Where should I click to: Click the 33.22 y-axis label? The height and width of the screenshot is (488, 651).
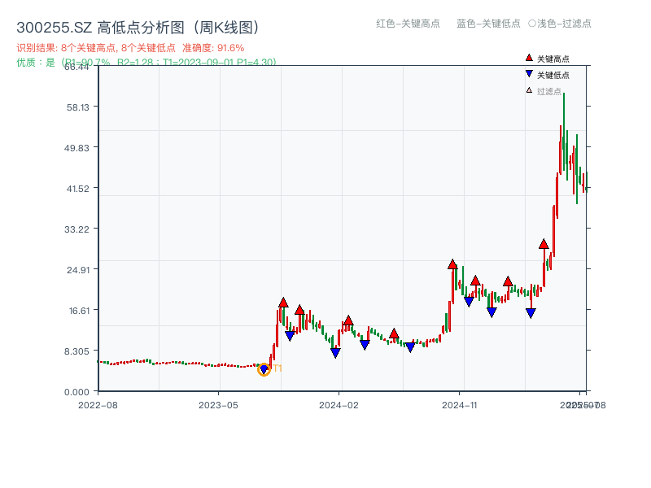click(76, 229)
